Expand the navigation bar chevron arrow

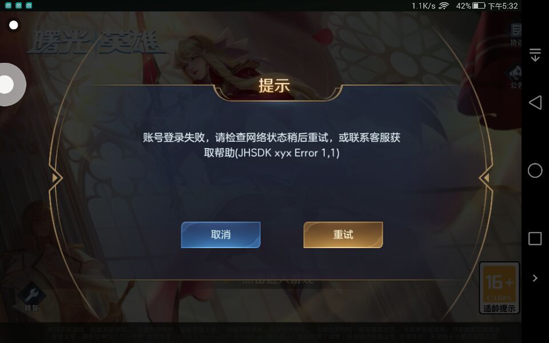click(x=535, y=278)
